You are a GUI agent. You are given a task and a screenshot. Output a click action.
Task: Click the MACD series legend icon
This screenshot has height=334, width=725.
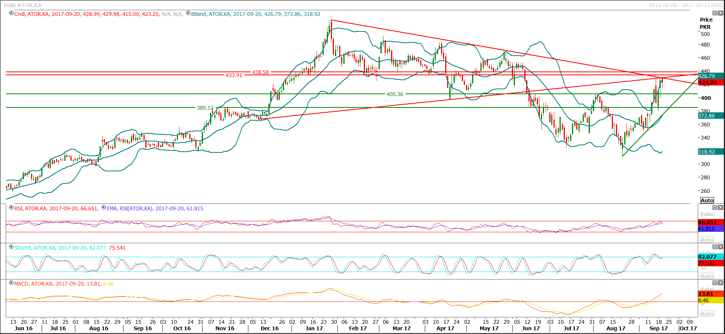(11, 283)
